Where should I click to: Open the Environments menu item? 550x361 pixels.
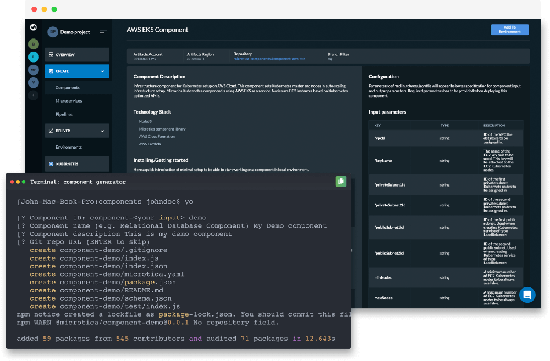[x=69, y=147]
